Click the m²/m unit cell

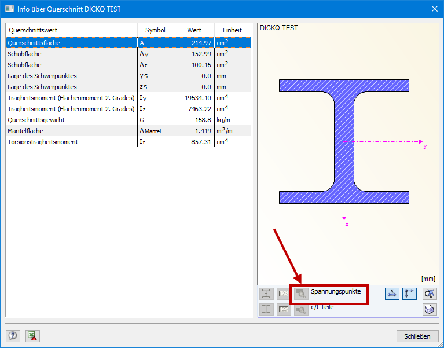click(233, 131)
